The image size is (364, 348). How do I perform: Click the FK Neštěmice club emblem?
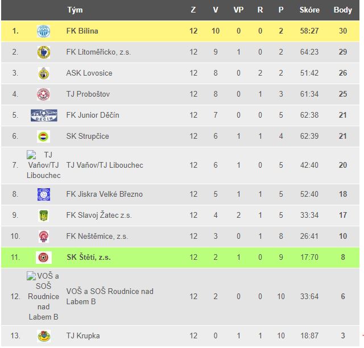coord(44,237)
